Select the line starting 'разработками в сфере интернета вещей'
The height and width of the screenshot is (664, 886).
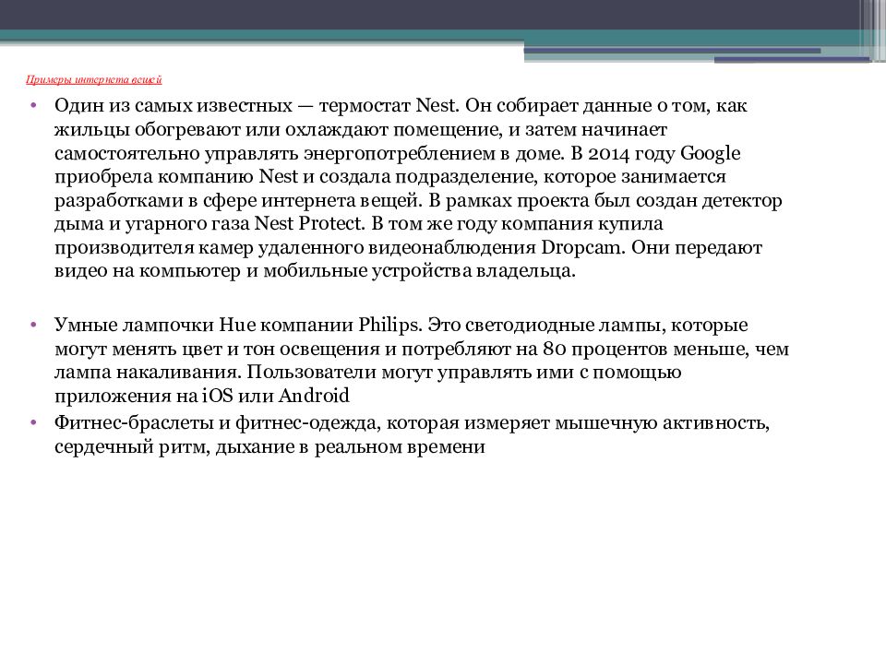pyautogui.click(x=418, y=200)
